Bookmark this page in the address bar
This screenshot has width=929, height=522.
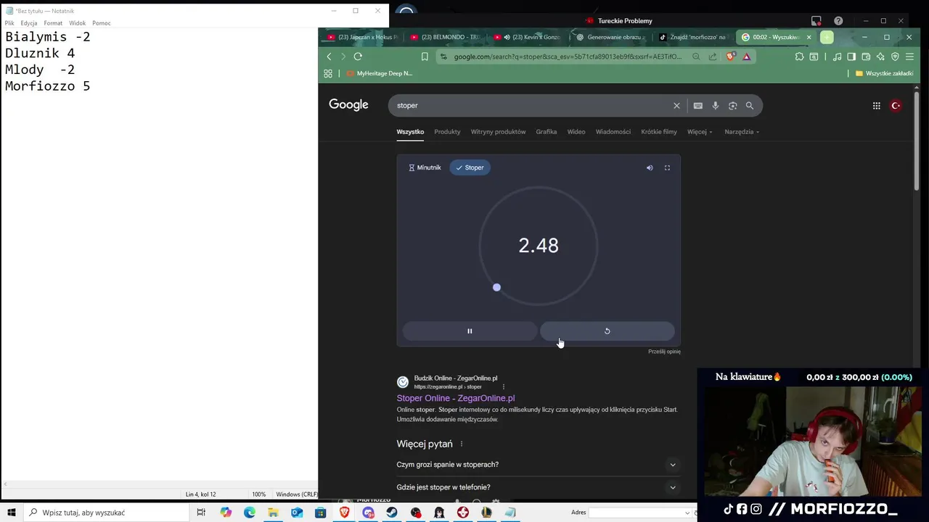425,57
